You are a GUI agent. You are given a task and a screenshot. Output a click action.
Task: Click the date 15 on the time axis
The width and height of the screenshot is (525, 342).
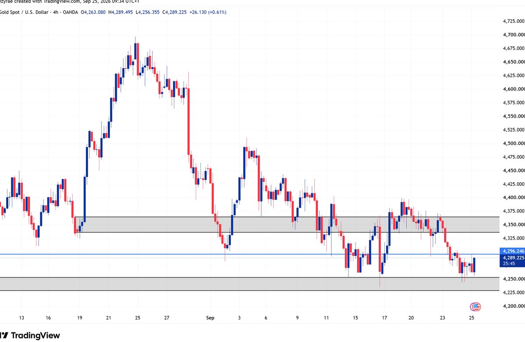[355, 318]
